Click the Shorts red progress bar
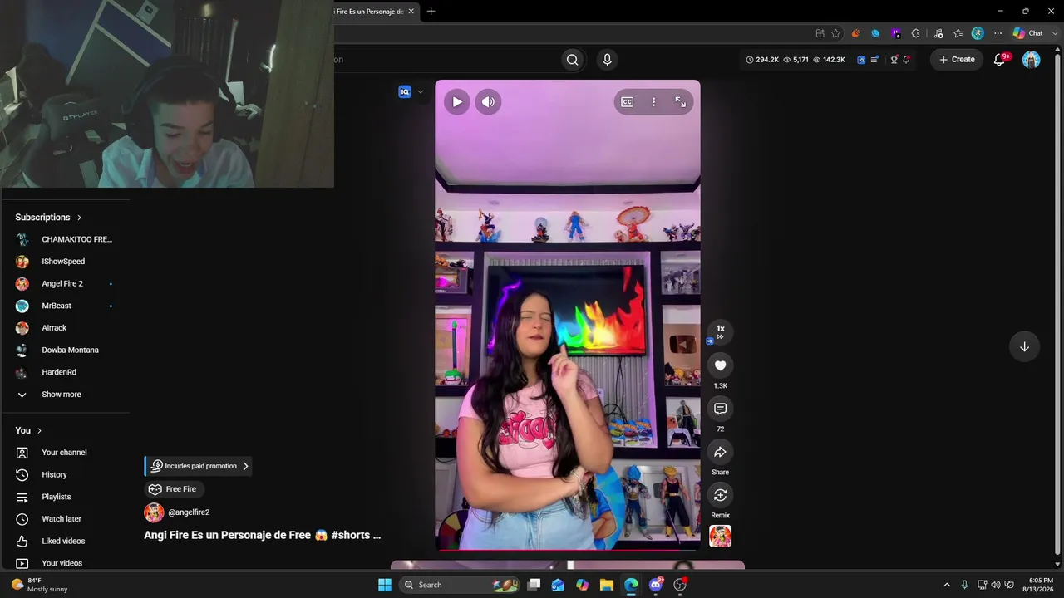 [x=568, y=550]
